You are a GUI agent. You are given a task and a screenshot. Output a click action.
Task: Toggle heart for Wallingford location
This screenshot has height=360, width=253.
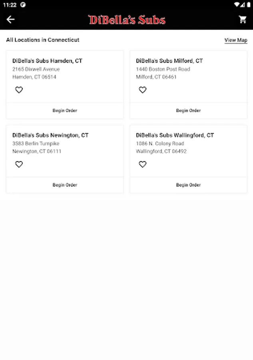coord(143,164)
